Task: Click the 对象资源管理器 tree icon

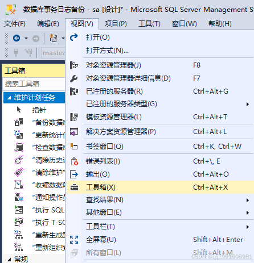Action: click(x=74, y=65)
